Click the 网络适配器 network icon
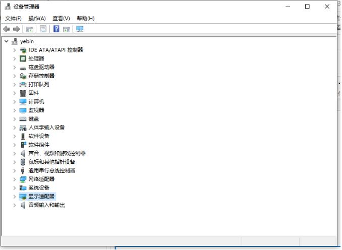Viewport: 342px width, 250px height. pyautogui.click(x=23, y=179)
